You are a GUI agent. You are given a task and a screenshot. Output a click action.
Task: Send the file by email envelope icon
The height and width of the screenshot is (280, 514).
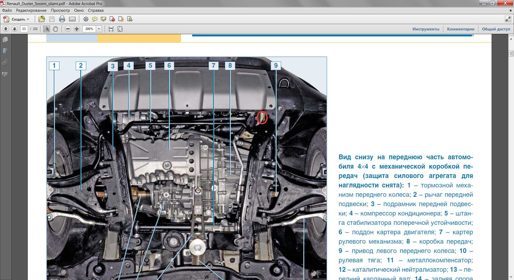[x=72, y=19]
